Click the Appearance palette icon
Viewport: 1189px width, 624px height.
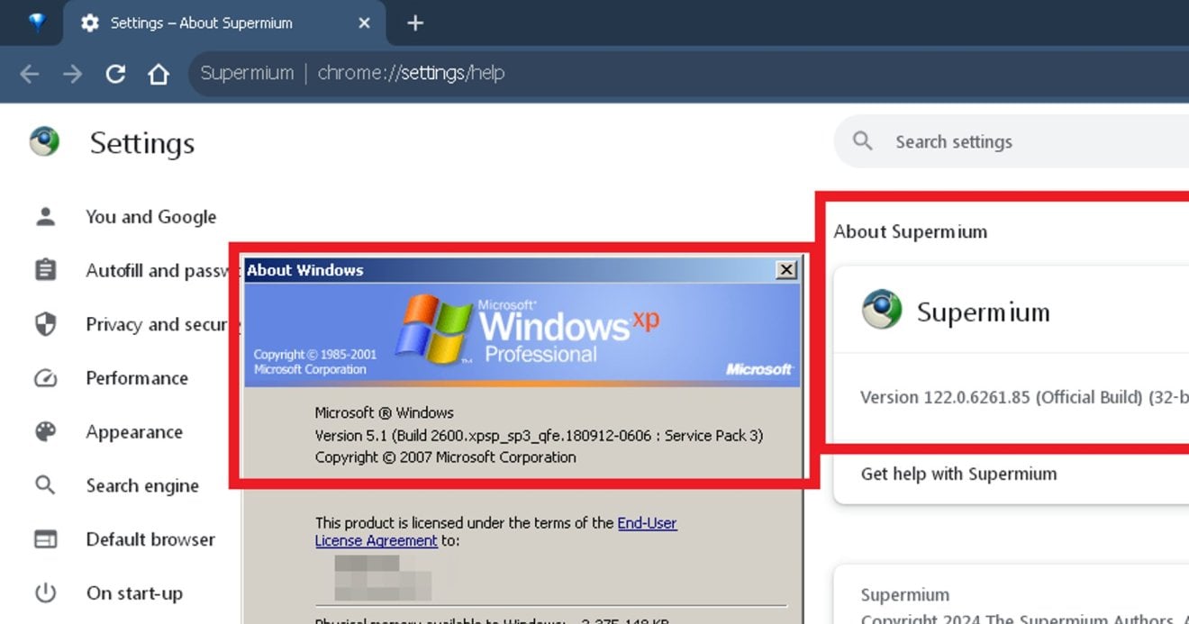click(45, 432)
